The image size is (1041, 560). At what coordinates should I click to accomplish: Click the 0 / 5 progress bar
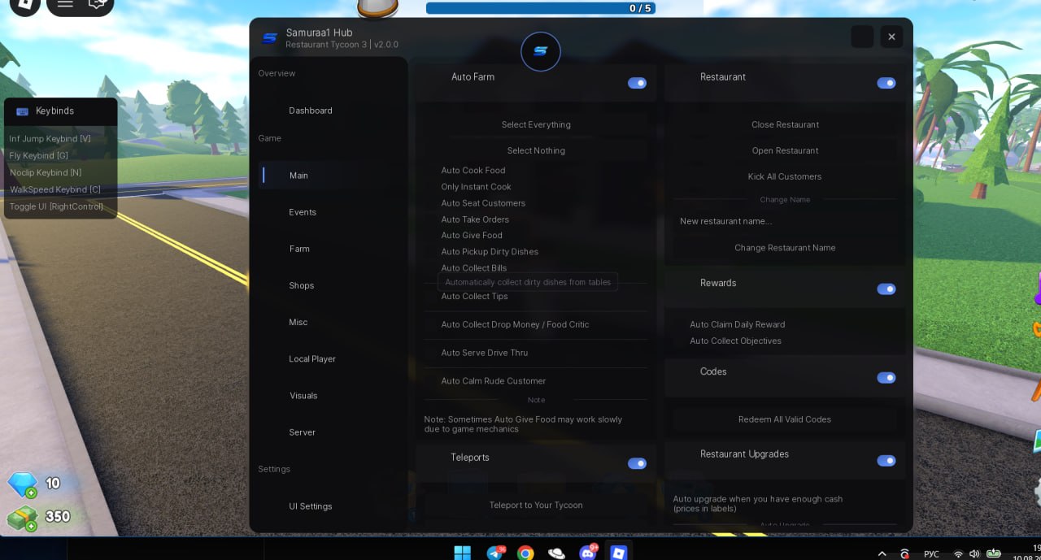click(x=541, y=8)
